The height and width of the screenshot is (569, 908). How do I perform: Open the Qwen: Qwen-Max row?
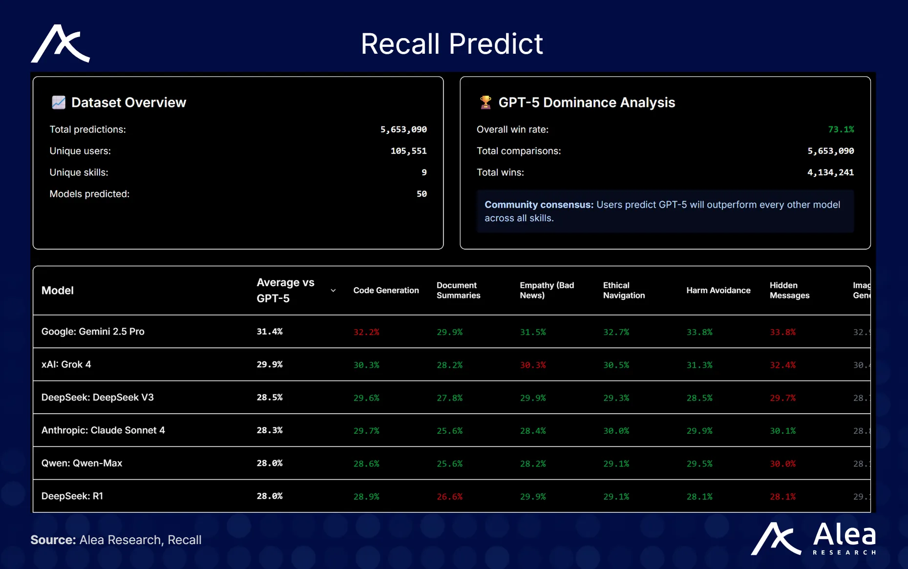pyautogui.click(x=82, y=463)
